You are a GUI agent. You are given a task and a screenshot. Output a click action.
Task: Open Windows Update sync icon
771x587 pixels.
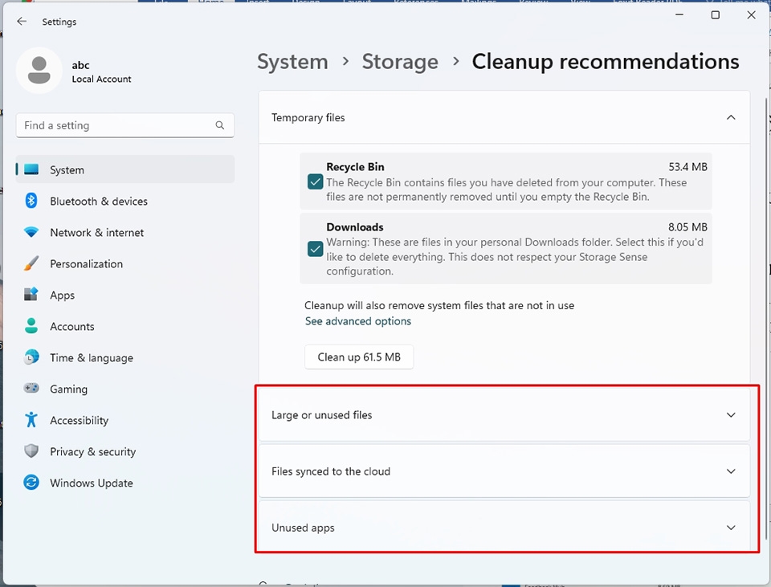(31, 483)
